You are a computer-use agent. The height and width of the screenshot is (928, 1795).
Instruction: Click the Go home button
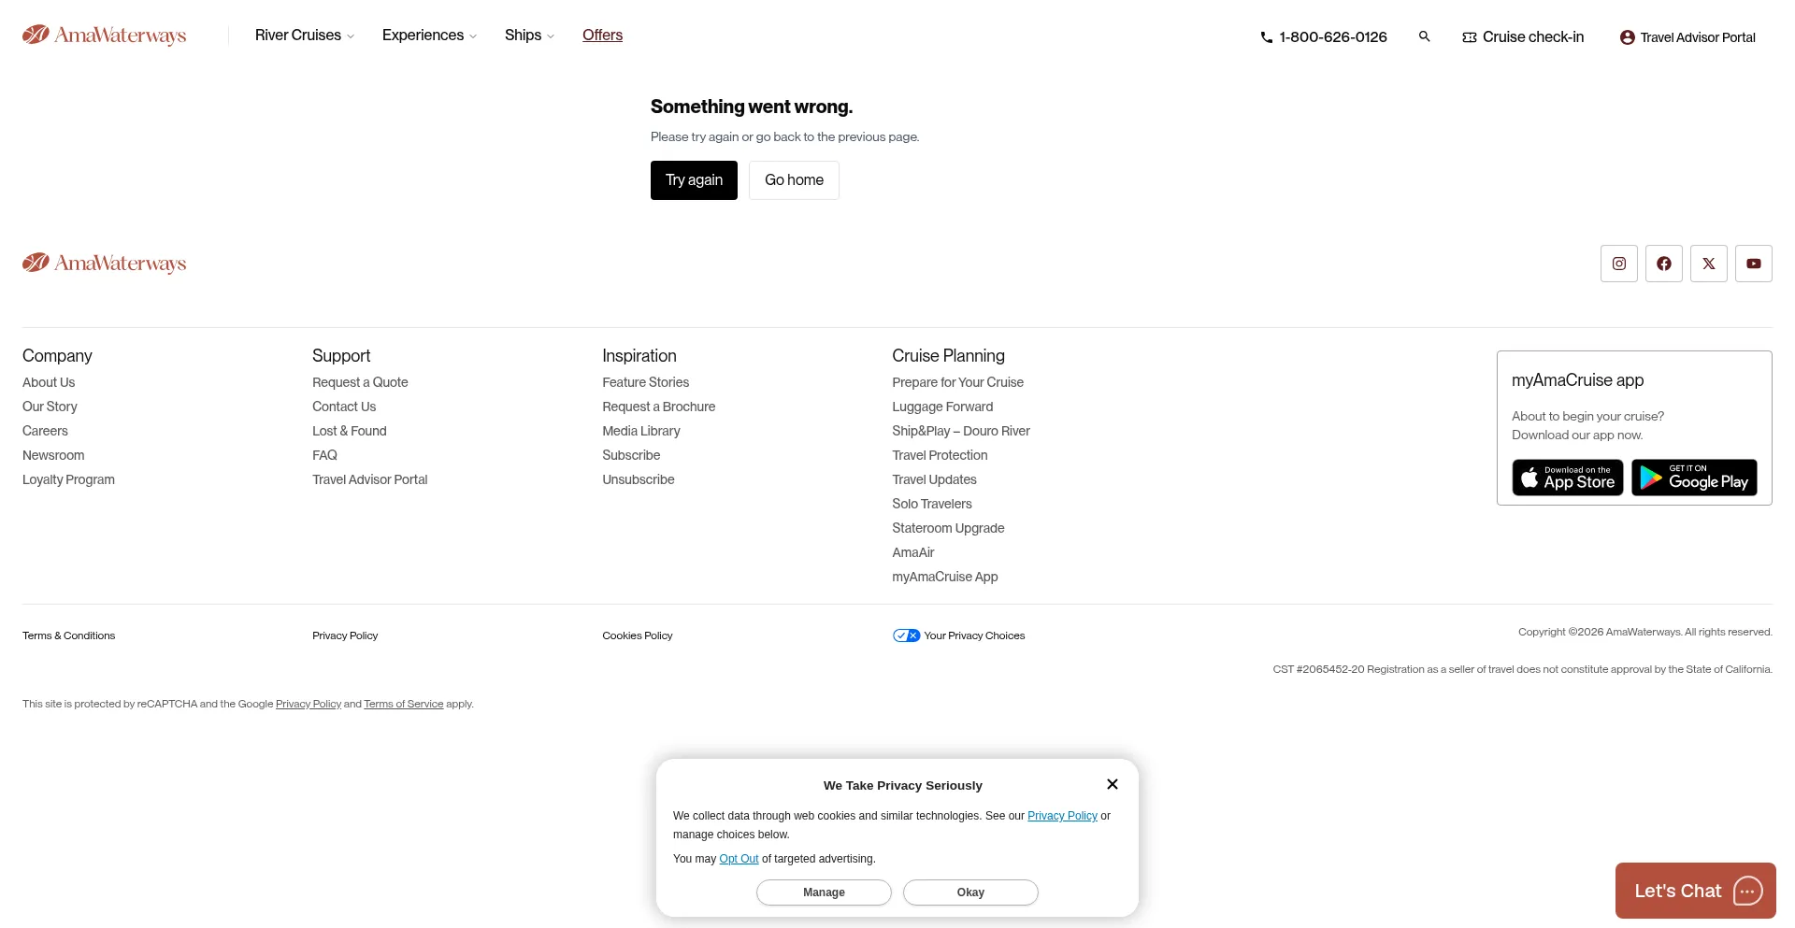click(x=794, y=180)
